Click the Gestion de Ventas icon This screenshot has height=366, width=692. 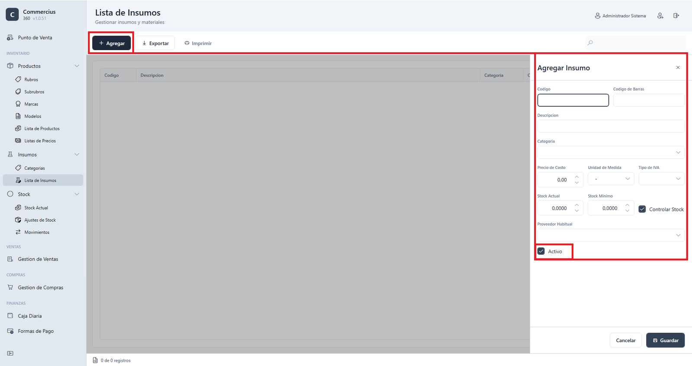(x=10, y=259)
